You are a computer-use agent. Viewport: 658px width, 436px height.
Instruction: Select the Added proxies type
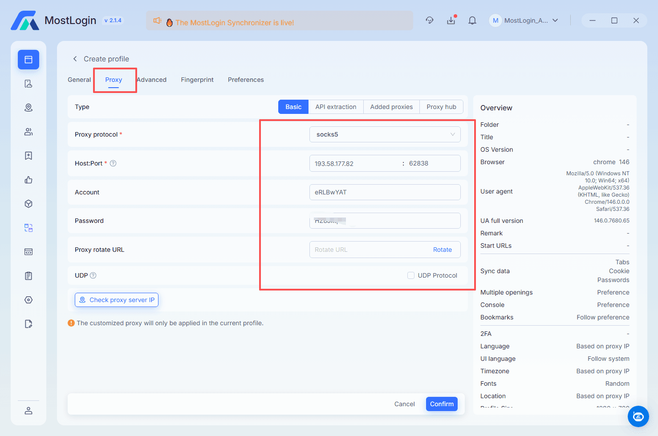click(x=391, y=107)
